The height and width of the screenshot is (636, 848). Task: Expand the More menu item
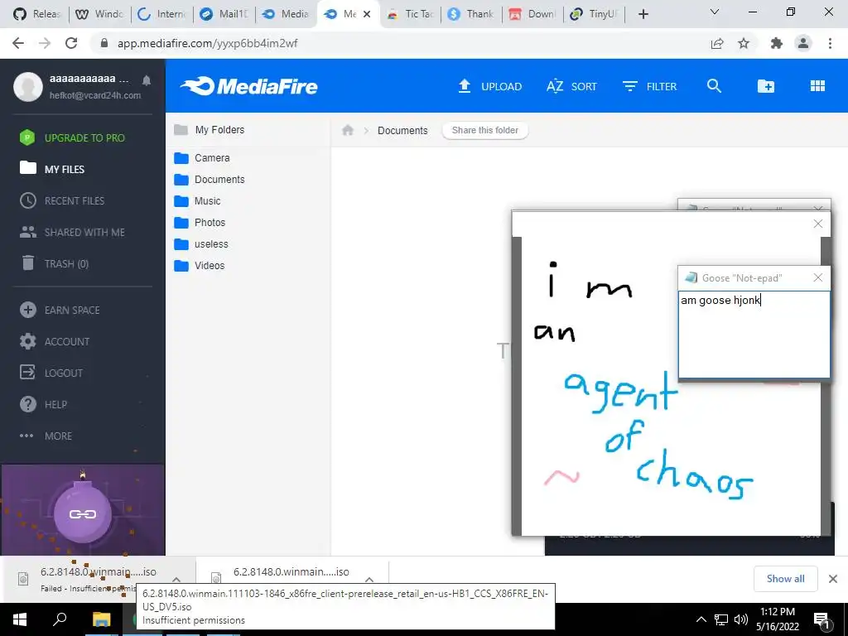[x=46, y=436]
